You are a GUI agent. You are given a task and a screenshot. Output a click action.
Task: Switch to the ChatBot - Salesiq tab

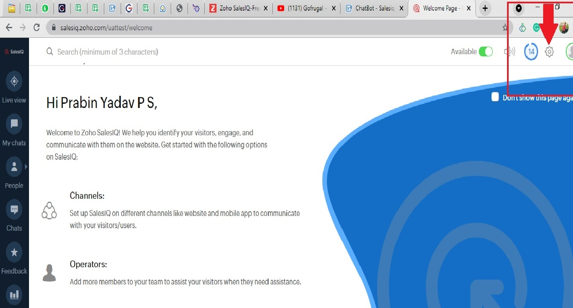374,8
